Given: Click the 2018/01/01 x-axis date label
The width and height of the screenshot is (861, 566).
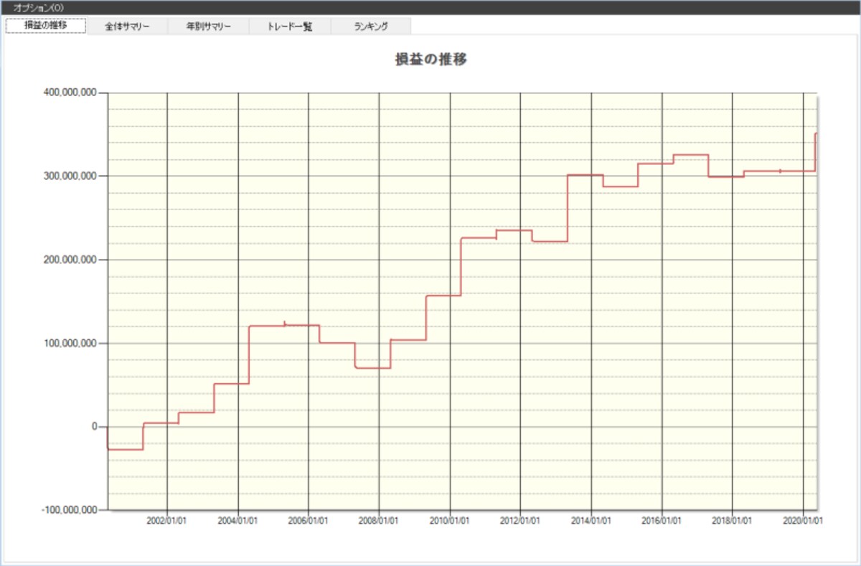Looking at the screenshot, I should point(733,521).
